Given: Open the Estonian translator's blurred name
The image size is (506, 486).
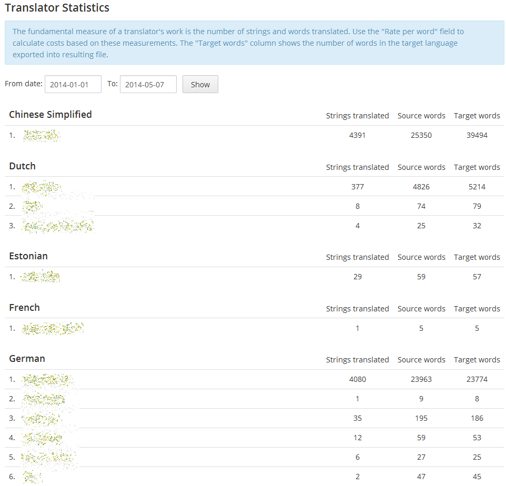Looking at the screenshot, I should (40, 277).
